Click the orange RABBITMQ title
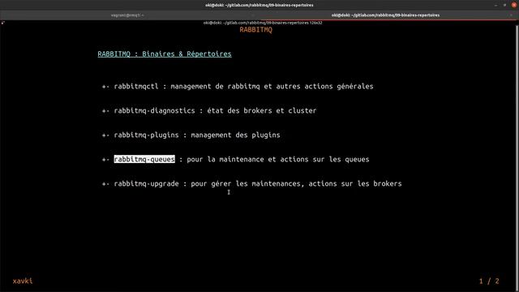 tap(255, 30)
